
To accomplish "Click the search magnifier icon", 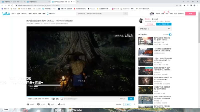I will [x=126, y=14].
